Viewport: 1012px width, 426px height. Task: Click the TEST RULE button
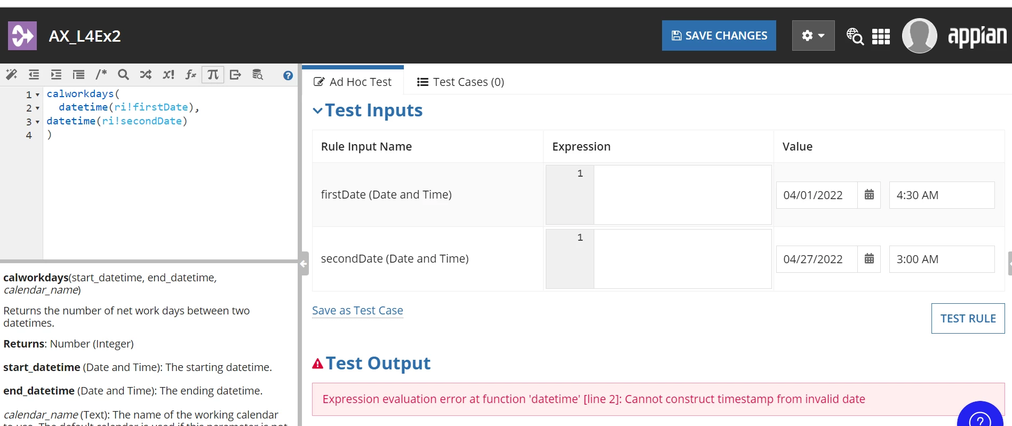coord(968,319)
